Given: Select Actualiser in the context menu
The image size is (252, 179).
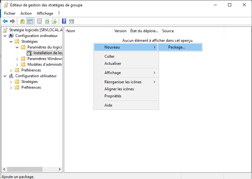Looking at the screenshot, I should tap(113, 63).
